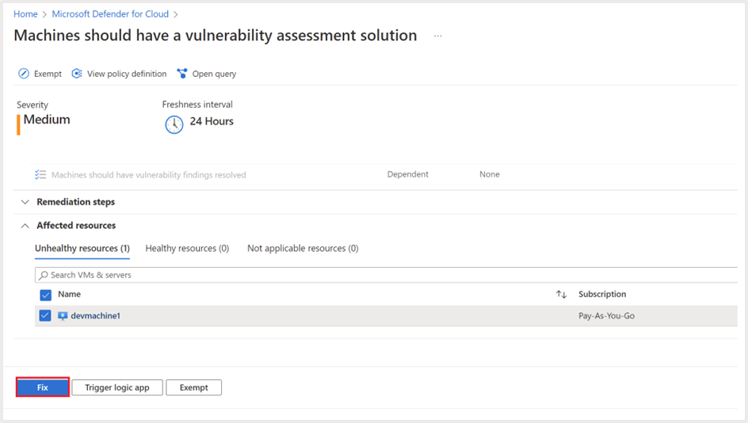The width and height of the screenshot is (748, 423).
Task: Click the sort arrows icon beside Name
Action: point(561,295)
